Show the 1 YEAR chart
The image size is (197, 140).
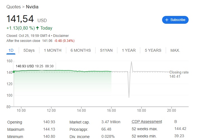coord(129,50)
